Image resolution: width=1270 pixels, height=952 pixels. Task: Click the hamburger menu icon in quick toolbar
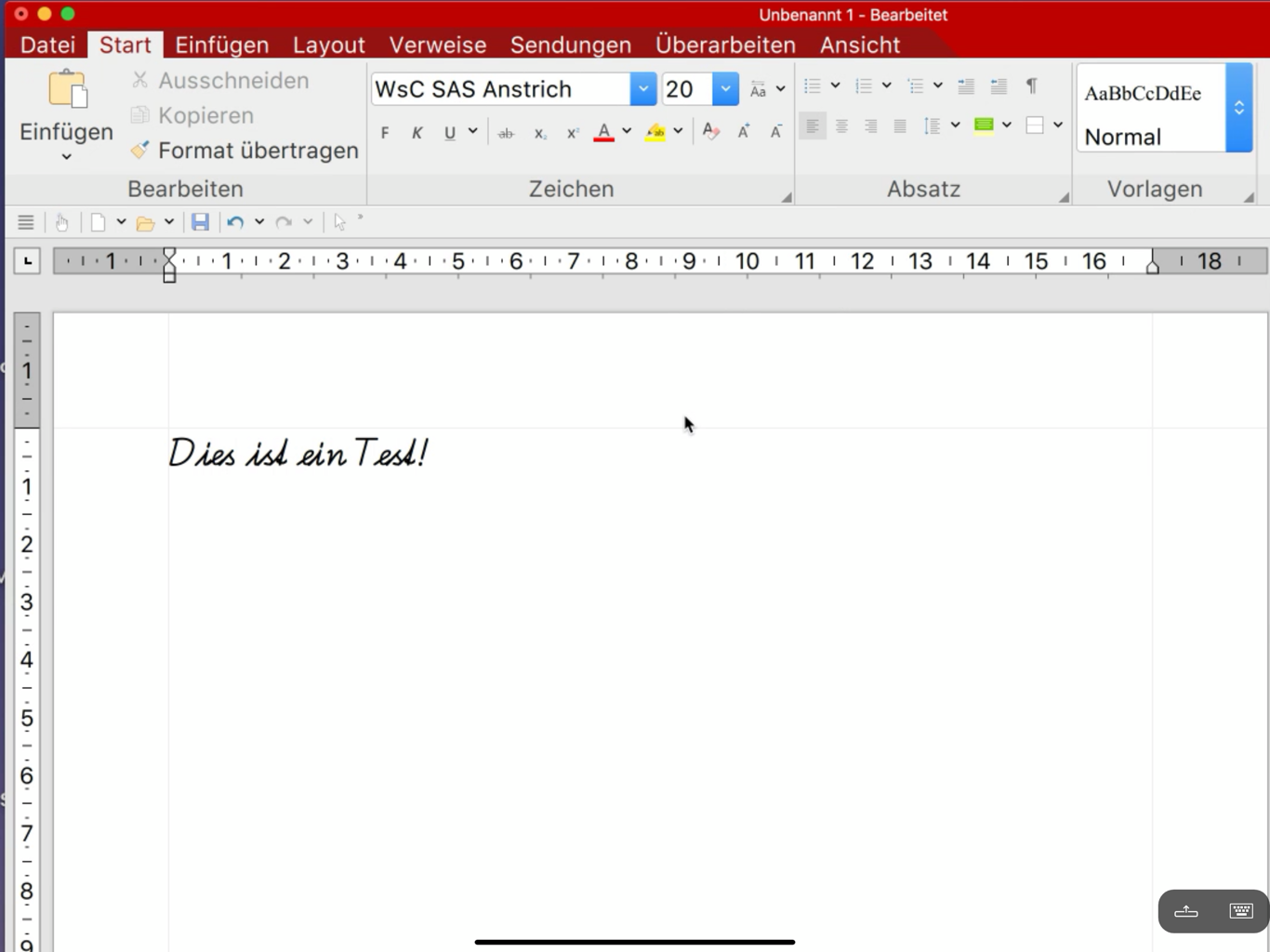(26, 222)
